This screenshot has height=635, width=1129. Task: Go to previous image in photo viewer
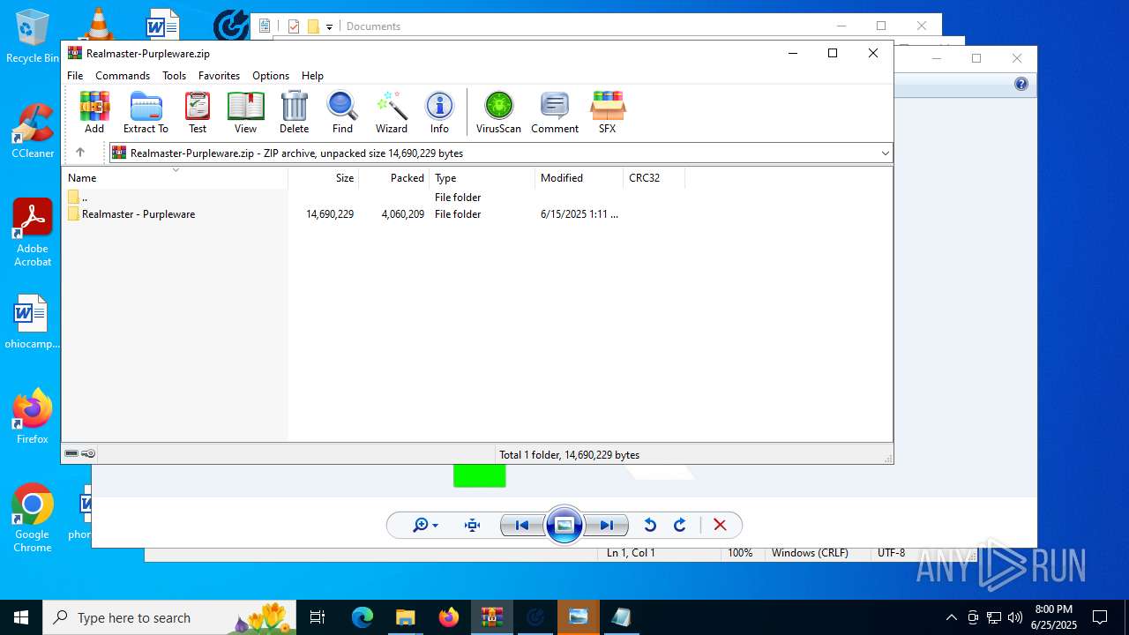click(x=522, y=526)
